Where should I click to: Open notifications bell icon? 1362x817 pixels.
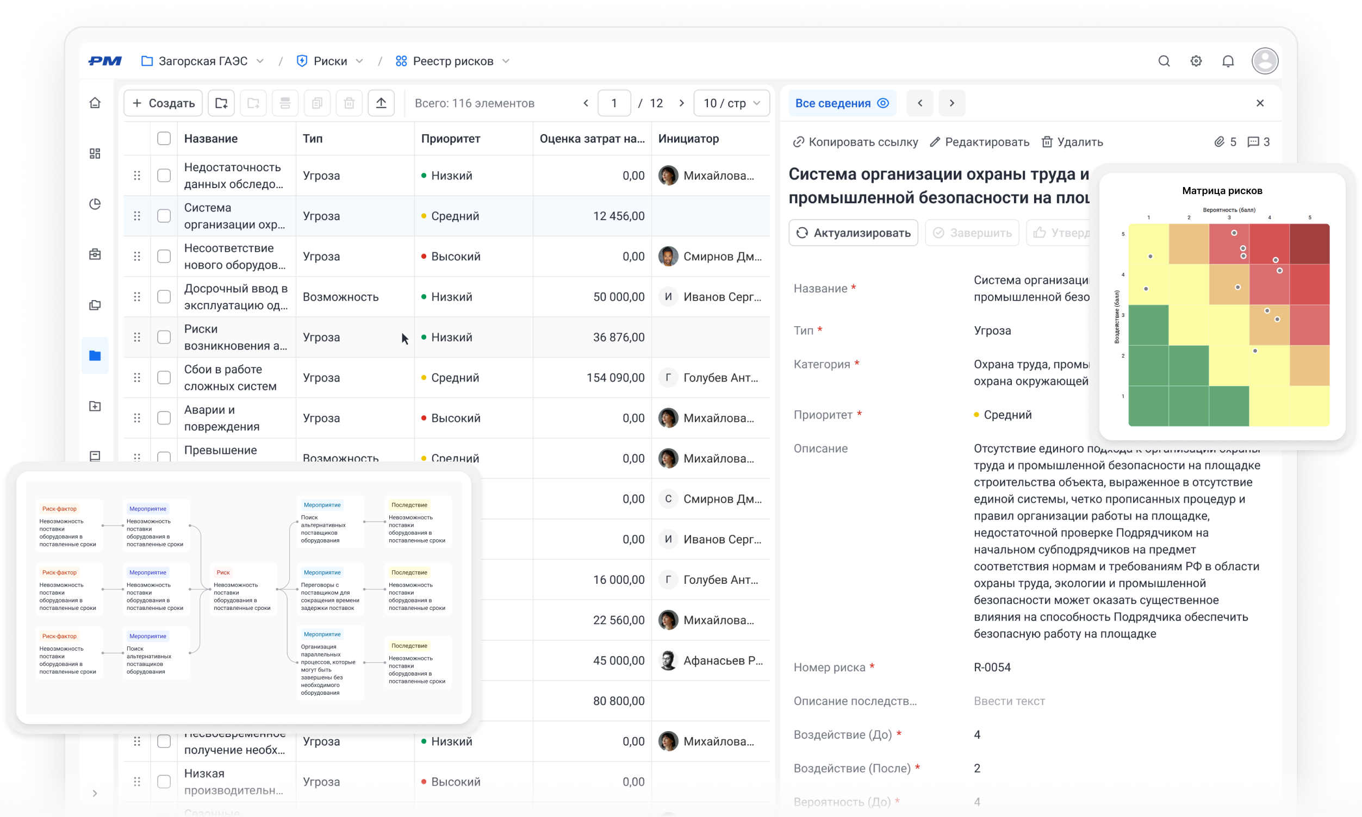pyautogui.click(x=1228, y=61)
